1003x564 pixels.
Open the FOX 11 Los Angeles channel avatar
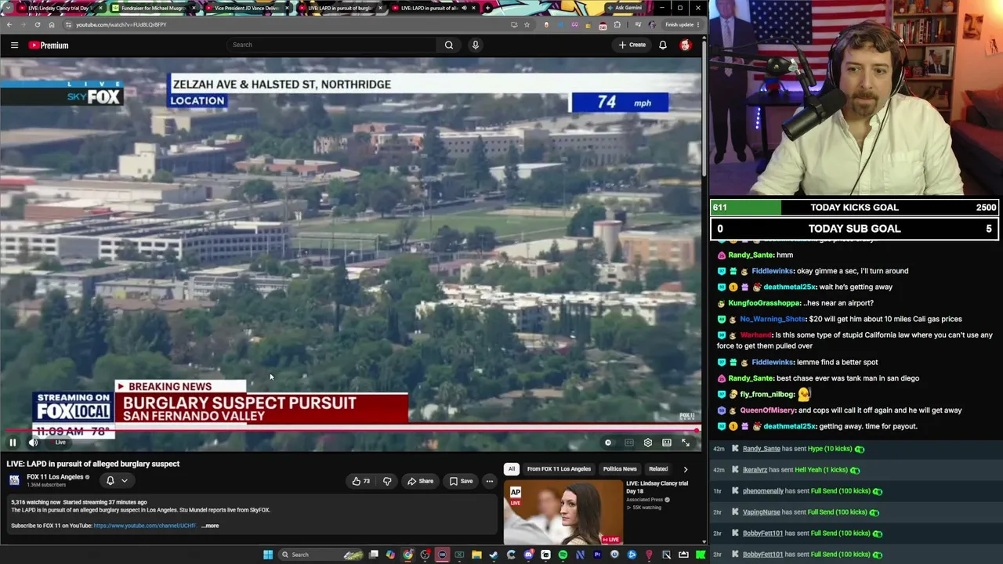click(14, 480)
